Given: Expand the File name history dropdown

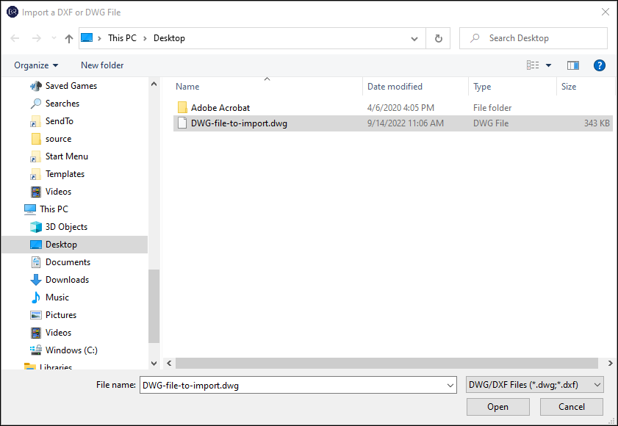Looking at the screenshot, I should pyautogui.click(x=450, y=385).
